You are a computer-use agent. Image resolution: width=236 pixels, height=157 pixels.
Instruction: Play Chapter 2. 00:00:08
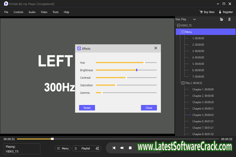click(203, 96)
